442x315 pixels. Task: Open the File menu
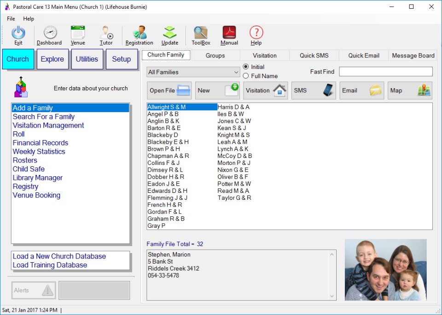[x=11, y=19]
